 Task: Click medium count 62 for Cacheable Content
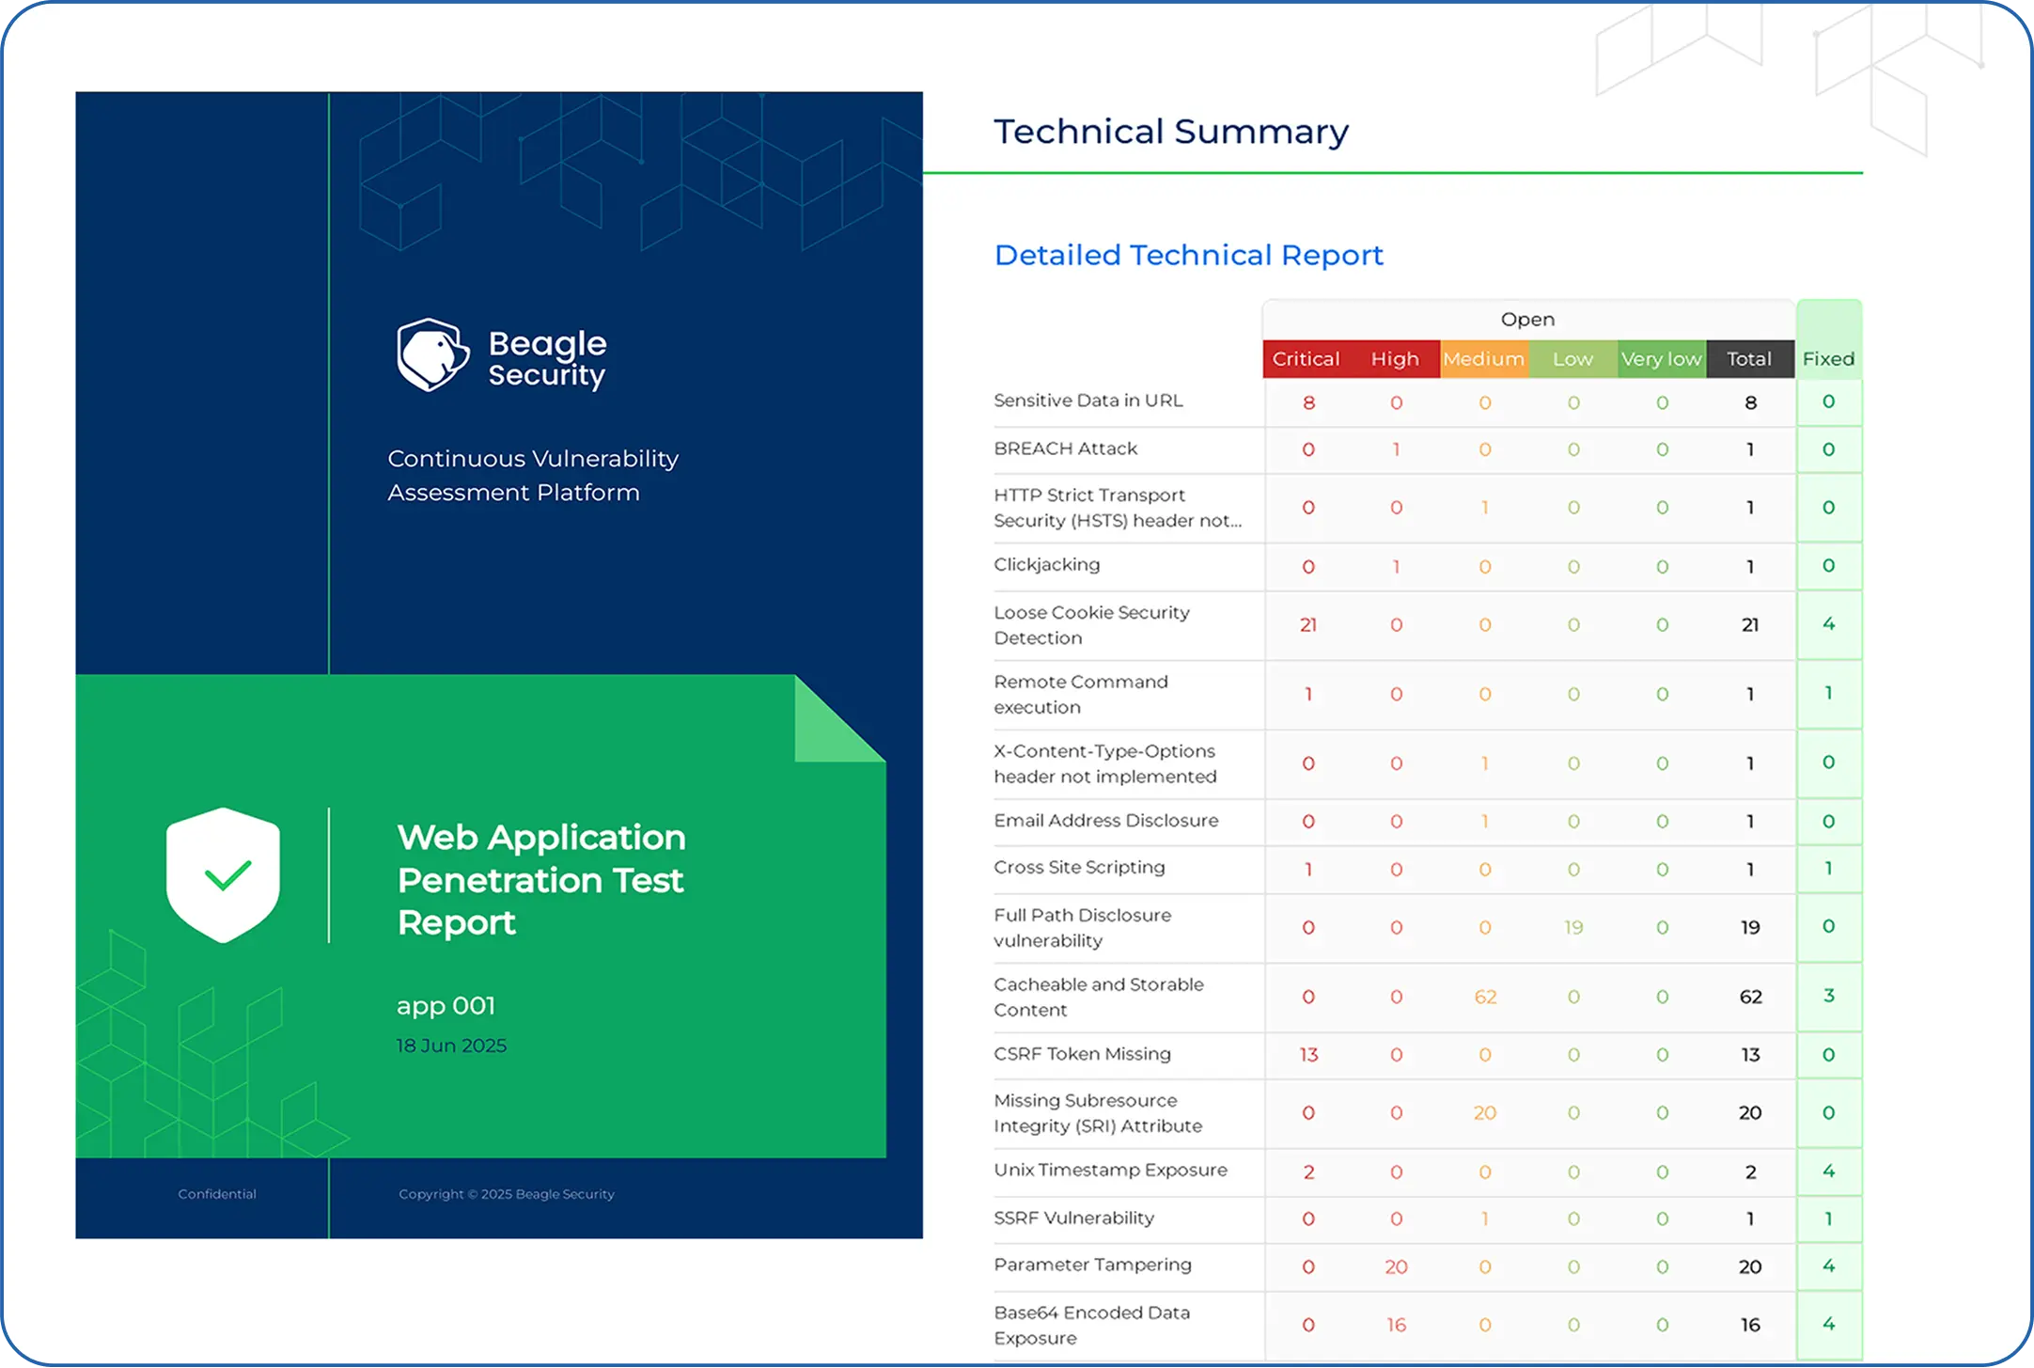coord(1485,998)
